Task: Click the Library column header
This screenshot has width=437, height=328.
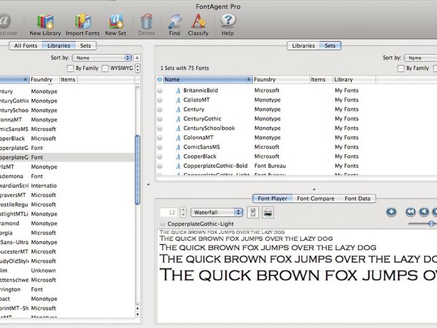Action: pyautogui.click(x=355, y=79)
